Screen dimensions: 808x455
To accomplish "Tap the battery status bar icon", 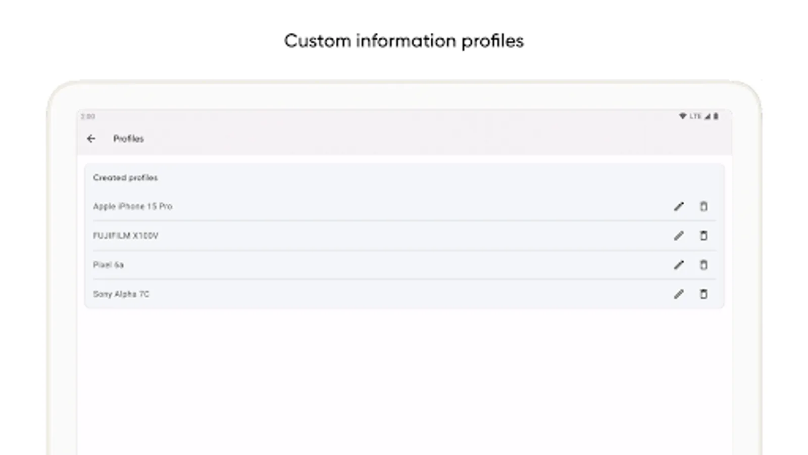I will [x=716, y=116].
